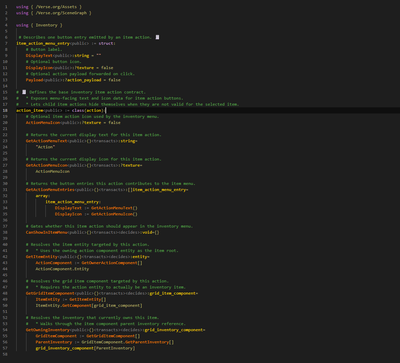This screenshot has width=400, height=363.
Task: Click line number 18 in the gutter
Action: coord(5,110)
